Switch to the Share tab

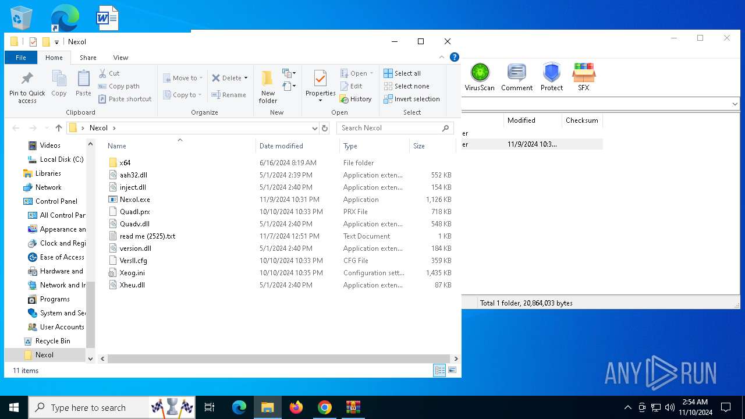[88, 58]
